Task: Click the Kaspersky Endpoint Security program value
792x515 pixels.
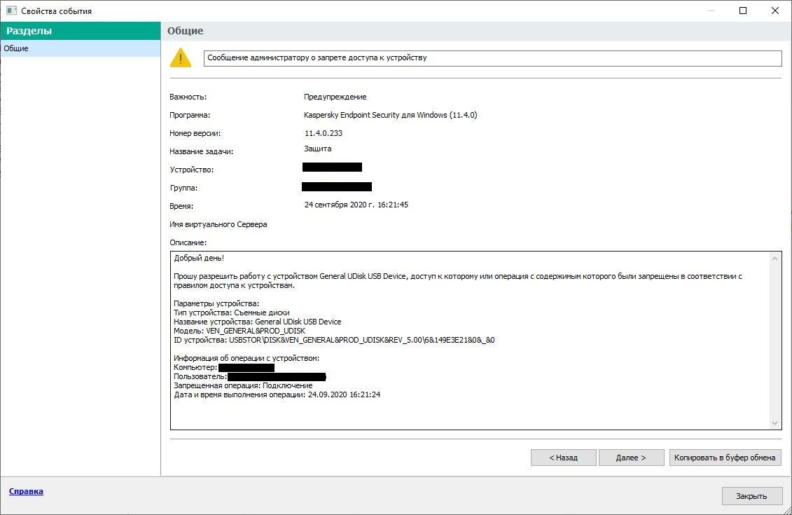Action: click(x=391, y=115)
